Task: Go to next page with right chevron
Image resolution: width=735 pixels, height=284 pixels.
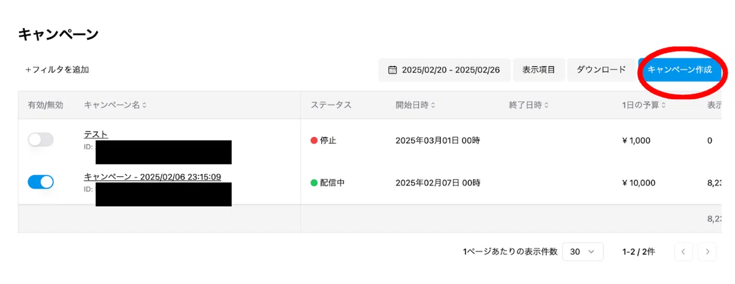Action: (707, 252)
